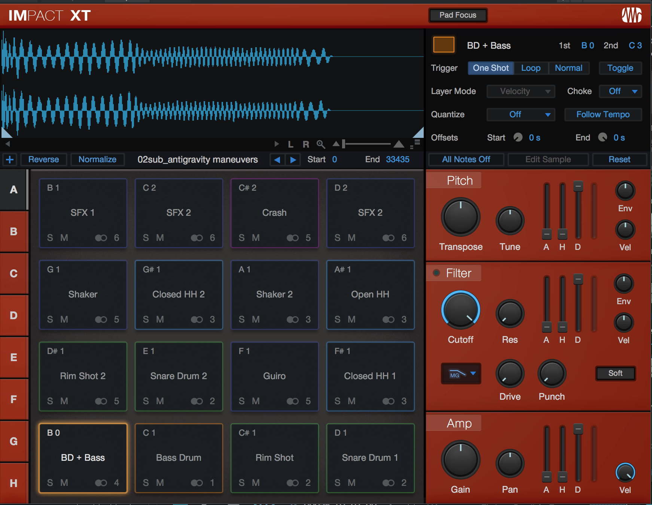Open the Quantize Off dropdown
Image resolution: width=652 pixels, height=505 pixels.
[521, 115]
